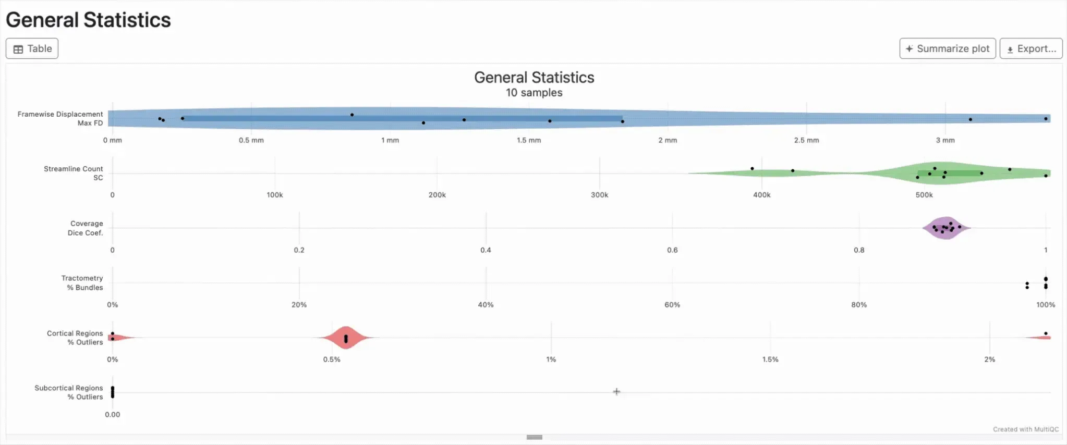The height and width of the screenshot is (445, 1067).
Task: Click the download arrow icon on Export button
Action: point(1010,48)
